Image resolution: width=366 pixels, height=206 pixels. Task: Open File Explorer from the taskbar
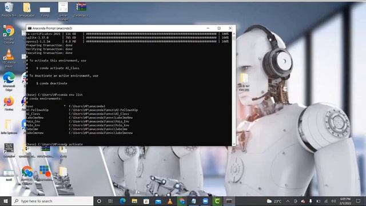coord(134,201)
